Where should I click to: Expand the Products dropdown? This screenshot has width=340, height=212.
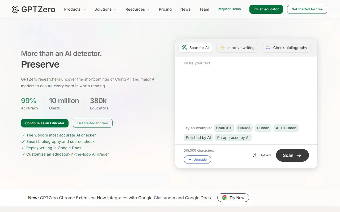[75, 9]
